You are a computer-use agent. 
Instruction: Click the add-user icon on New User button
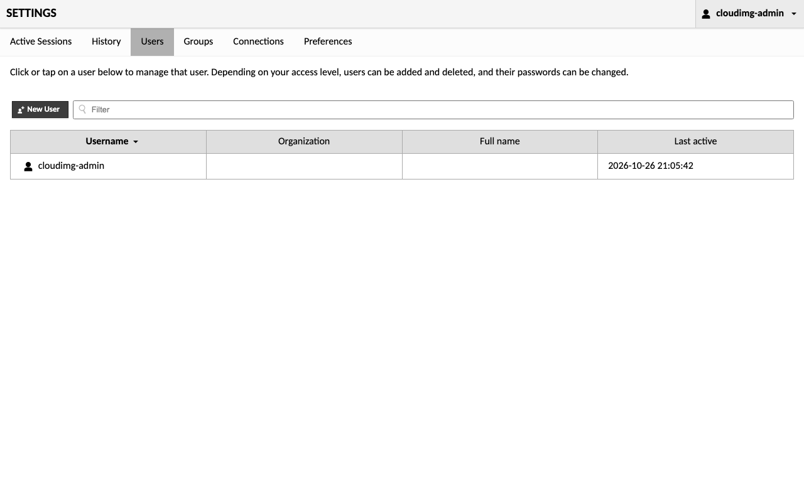coord(21,110)
